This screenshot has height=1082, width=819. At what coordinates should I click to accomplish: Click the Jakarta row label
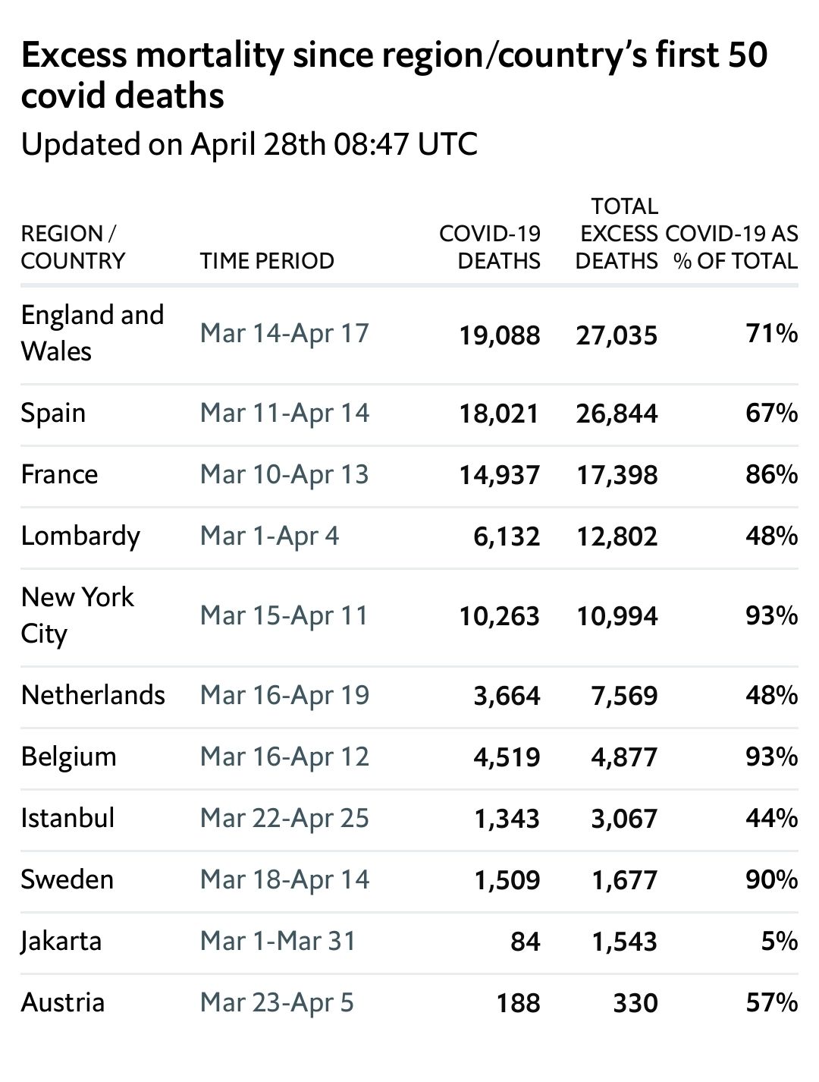61,941
